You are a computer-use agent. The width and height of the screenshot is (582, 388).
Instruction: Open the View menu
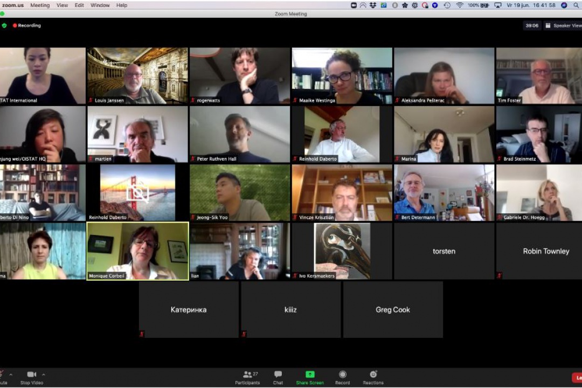tap(63, 5)
